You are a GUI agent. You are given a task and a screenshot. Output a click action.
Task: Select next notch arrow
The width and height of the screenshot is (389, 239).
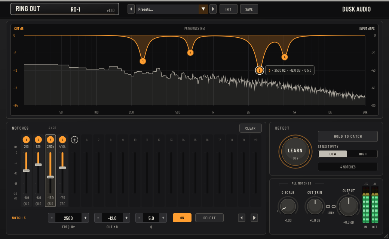254,218
